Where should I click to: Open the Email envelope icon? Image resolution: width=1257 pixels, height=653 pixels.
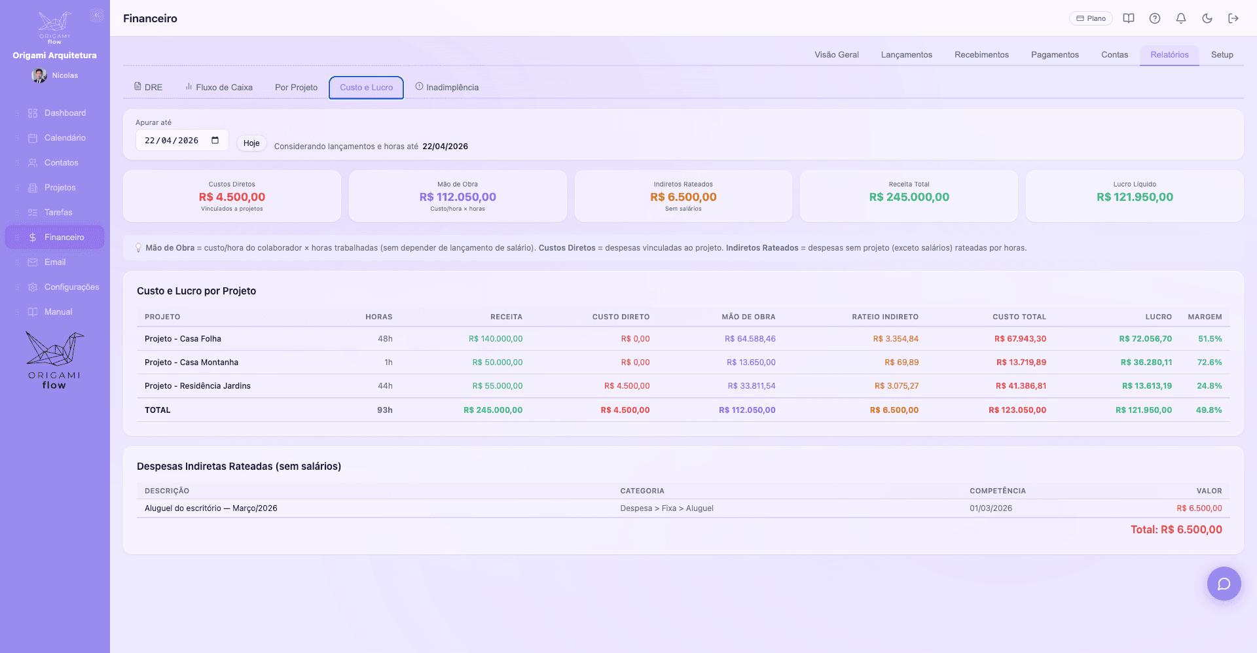pyautogui.click(x=33, y=262)
